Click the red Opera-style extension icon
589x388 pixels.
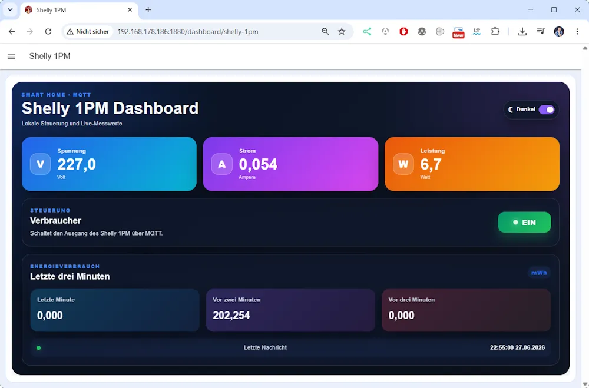pyautogui.click(x=403, y=32)
